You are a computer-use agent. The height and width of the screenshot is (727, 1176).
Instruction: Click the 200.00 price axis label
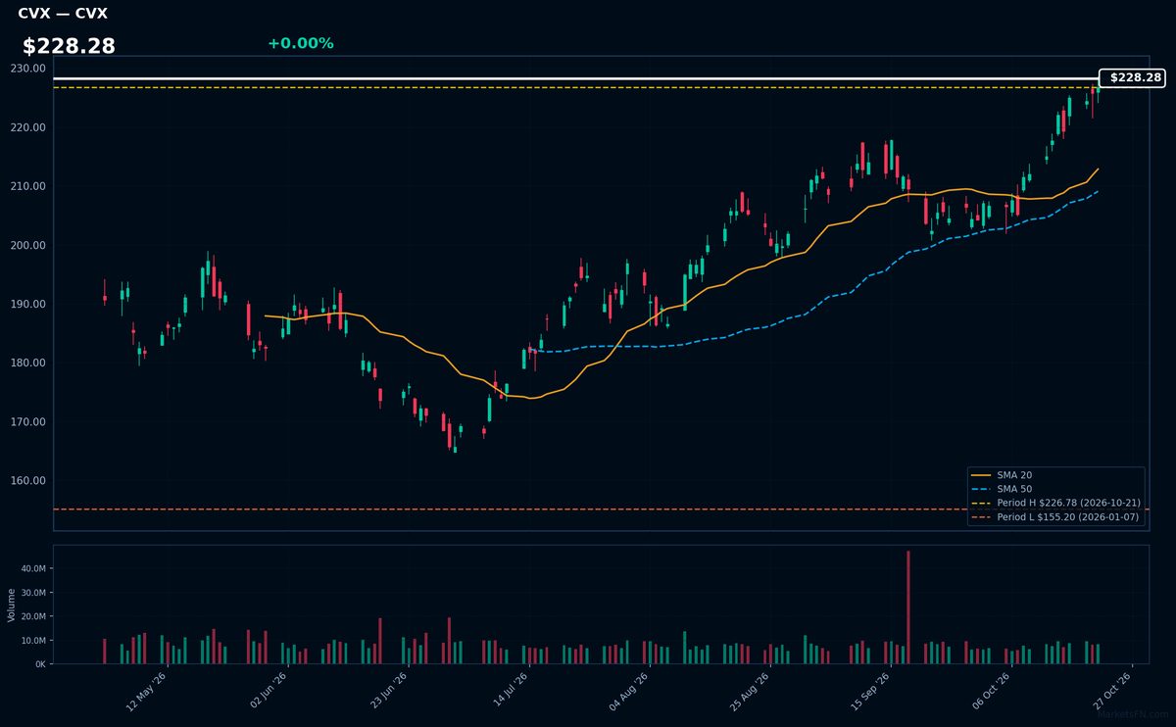[x=28, y=245]
